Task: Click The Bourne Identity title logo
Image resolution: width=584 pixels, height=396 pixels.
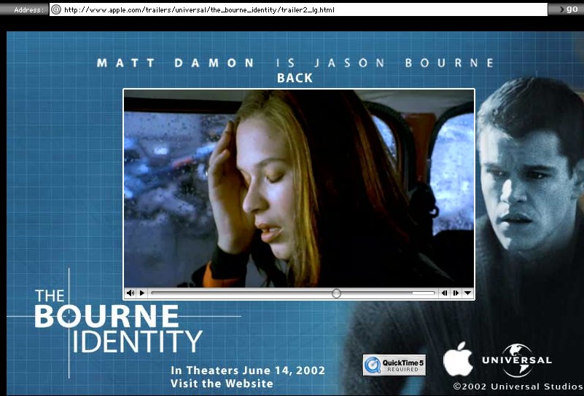Action: (x=117, y=320)
